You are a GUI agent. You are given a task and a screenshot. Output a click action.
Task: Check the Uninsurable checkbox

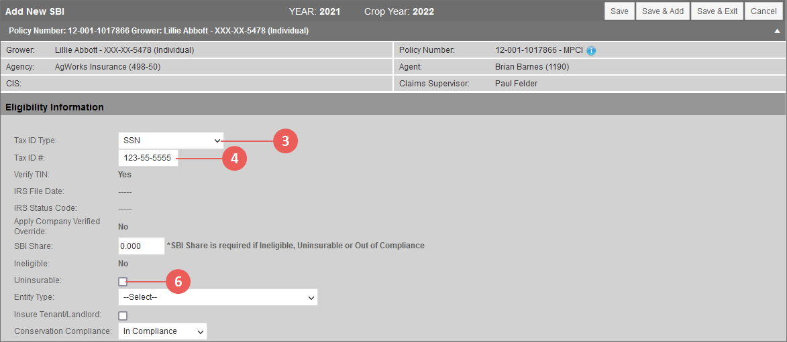[123, 282]
